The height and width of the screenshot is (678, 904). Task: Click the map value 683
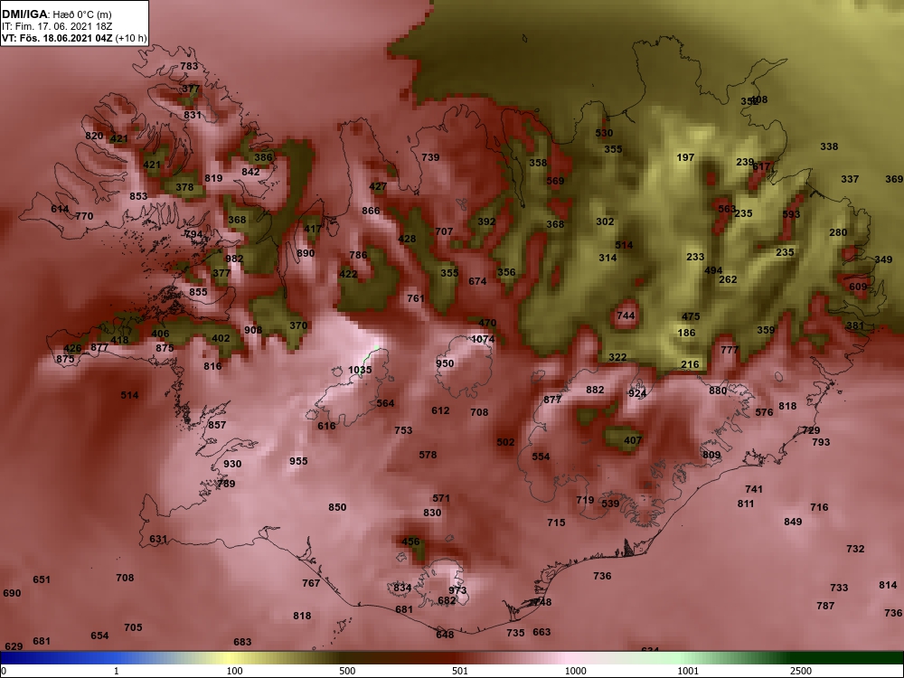tap(242, 642)
